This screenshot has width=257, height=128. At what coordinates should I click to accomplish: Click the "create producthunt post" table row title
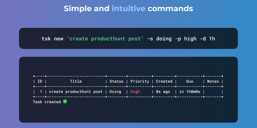click(76, 91)
